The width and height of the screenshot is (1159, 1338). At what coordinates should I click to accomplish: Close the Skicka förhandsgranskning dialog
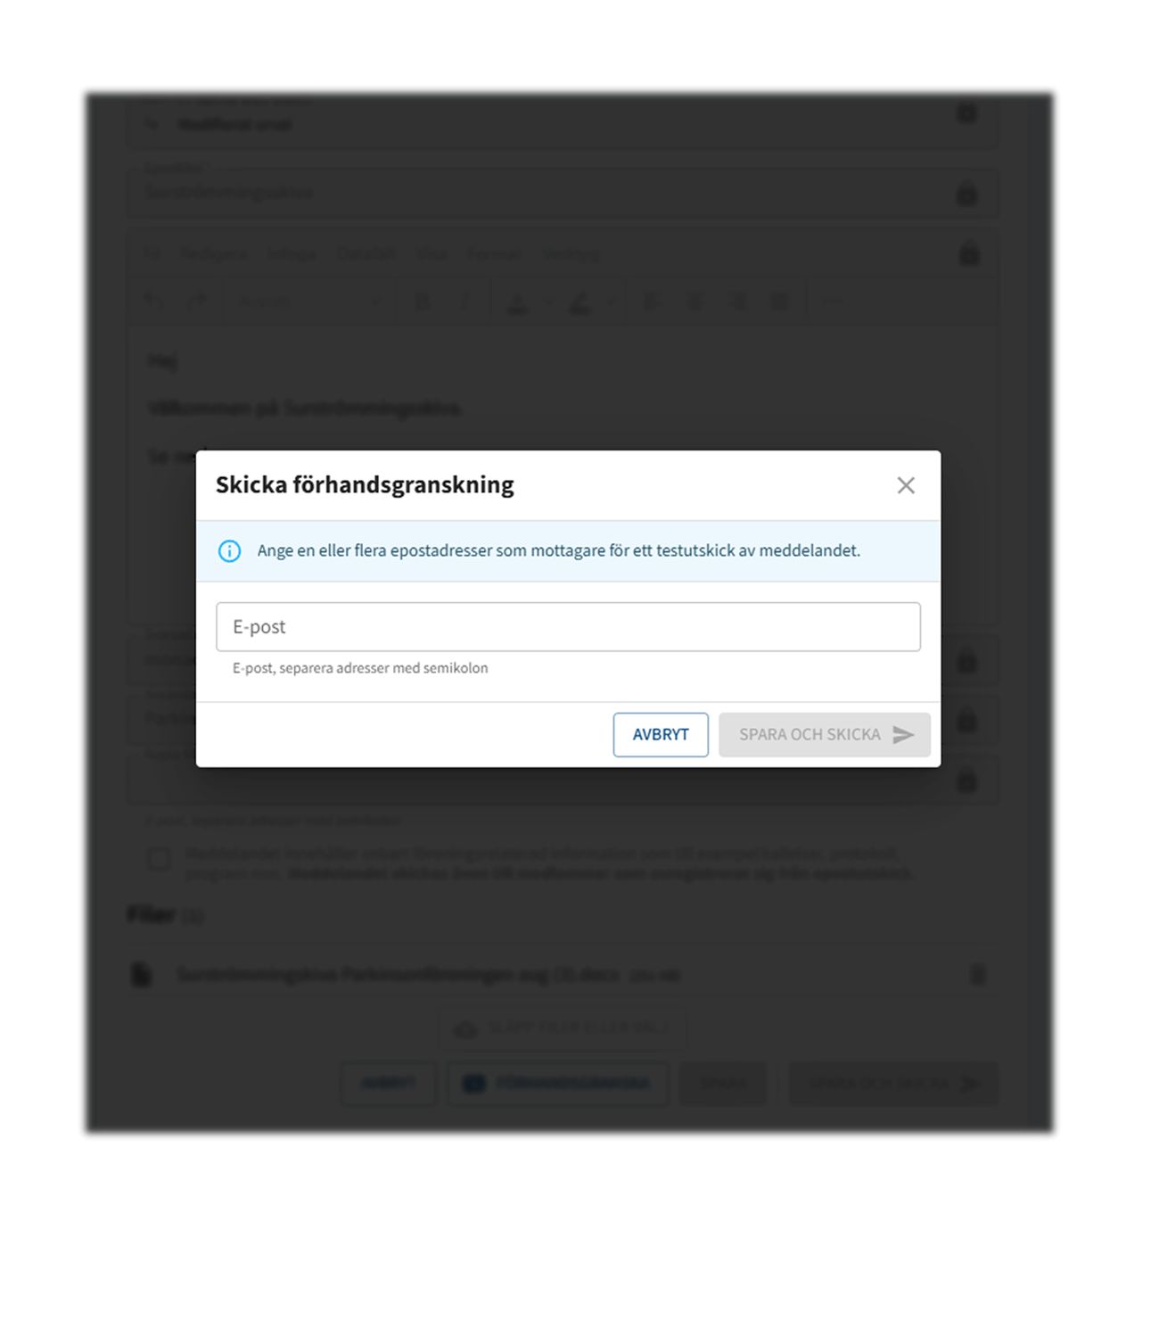(905, 485)
